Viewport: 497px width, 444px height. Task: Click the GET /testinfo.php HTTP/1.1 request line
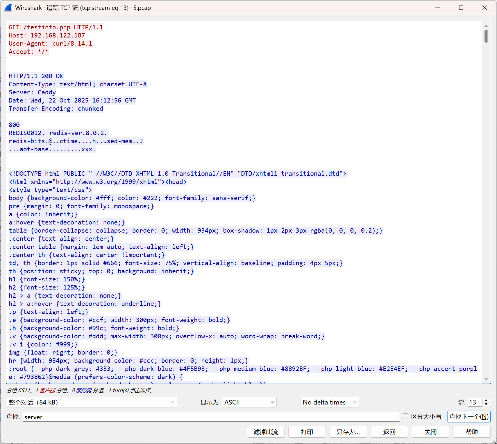[56, 27]
